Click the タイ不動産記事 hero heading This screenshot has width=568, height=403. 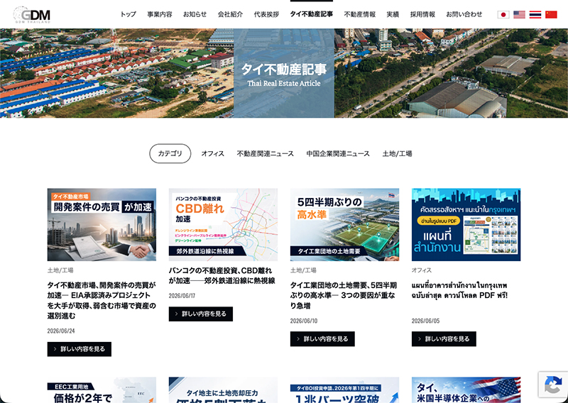point(284,69)
